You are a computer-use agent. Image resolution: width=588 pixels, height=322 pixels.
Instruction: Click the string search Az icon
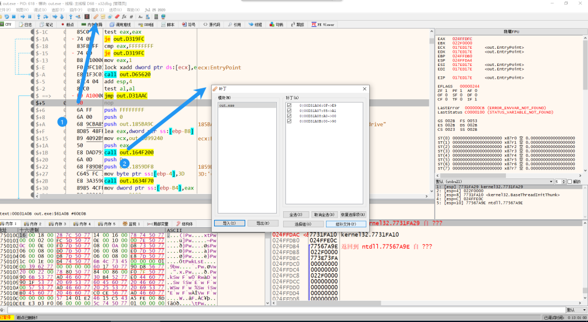point(140,17)
